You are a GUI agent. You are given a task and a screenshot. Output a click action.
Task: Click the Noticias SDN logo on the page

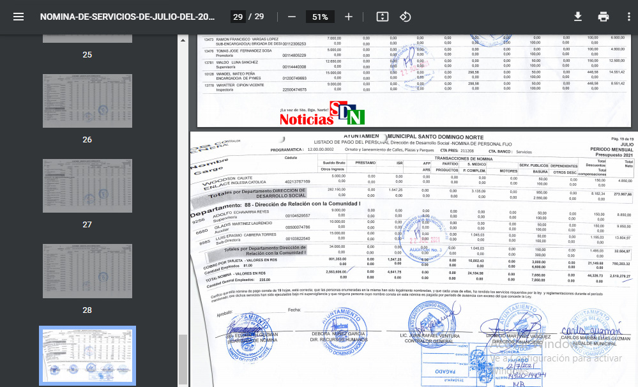(x=322, y=115)
